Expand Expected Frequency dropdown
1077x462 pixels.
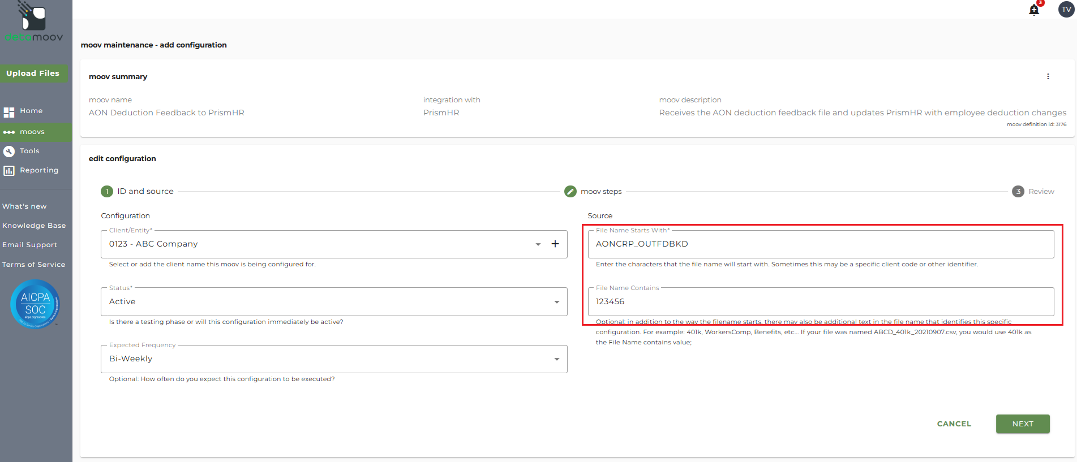point(556,359)
